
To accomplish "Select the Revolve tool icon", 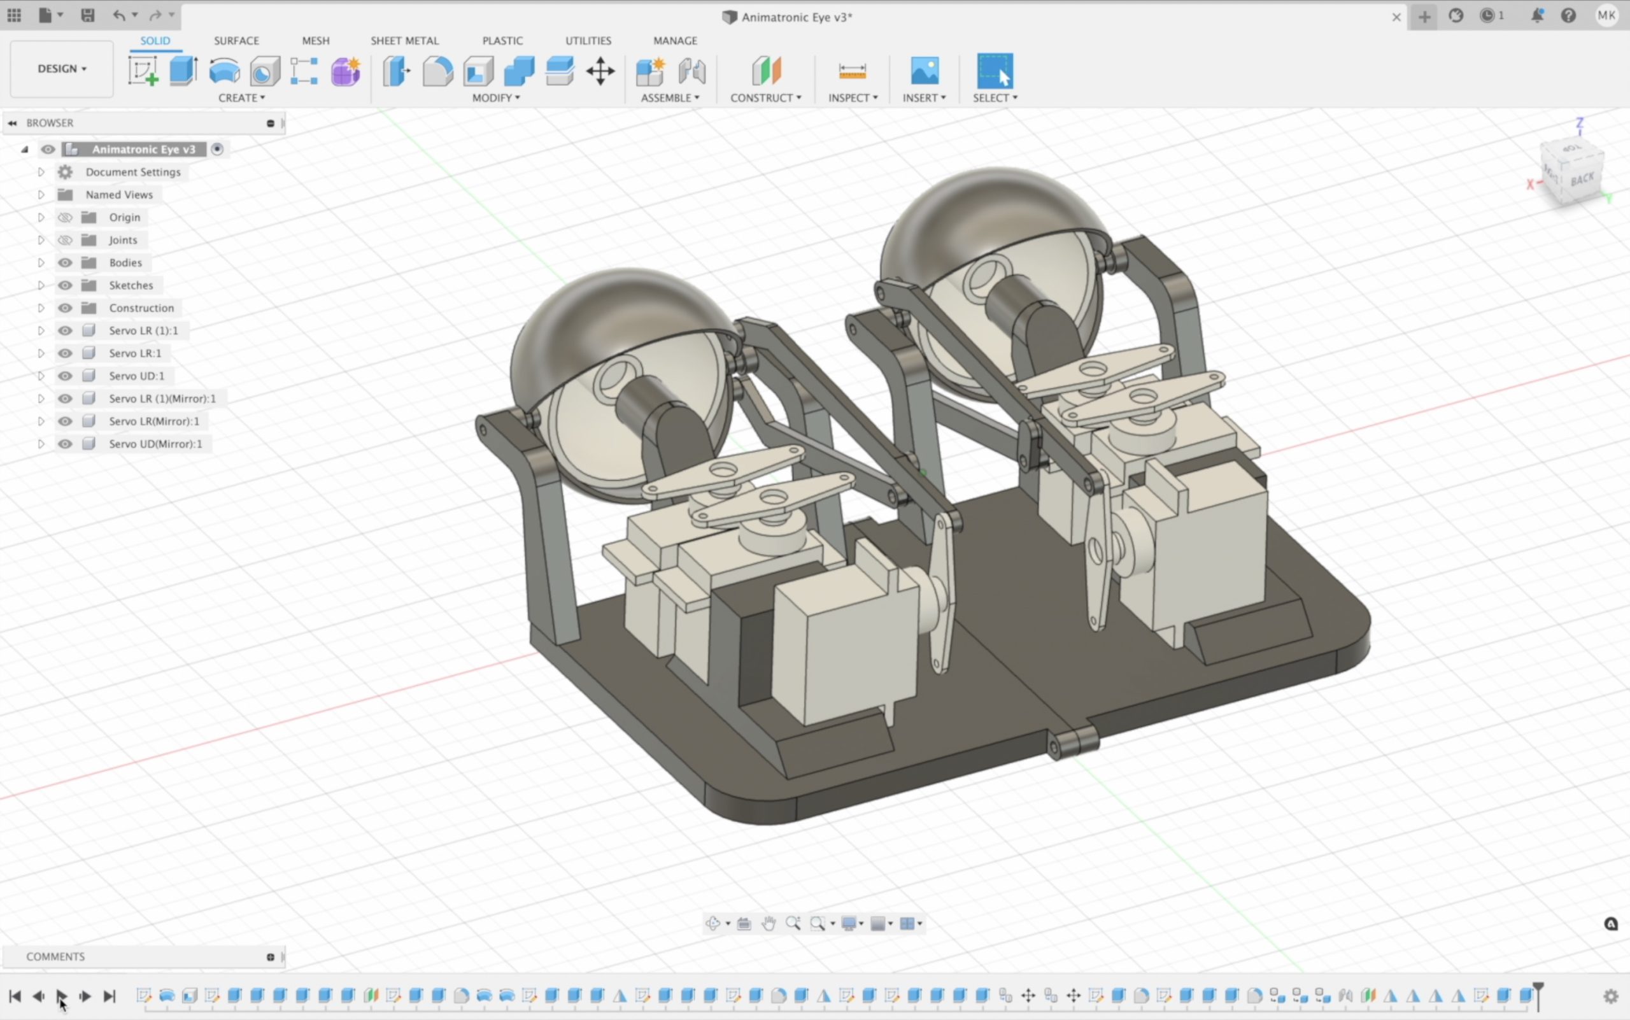I will (x=224, y=71).
